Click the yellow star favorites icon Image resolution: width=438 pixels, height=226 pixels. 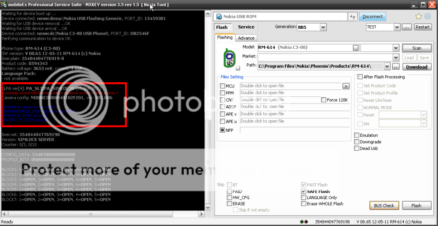(418, 17)
